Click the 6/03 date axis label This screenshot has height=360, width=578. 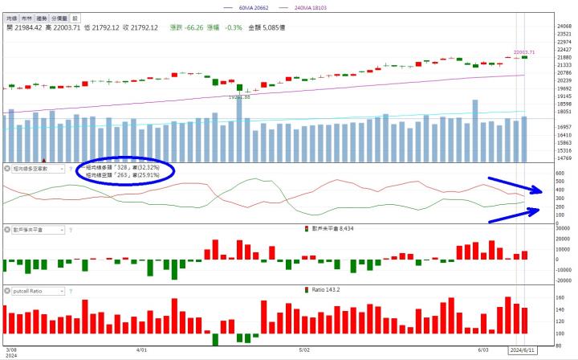(483, 350)
